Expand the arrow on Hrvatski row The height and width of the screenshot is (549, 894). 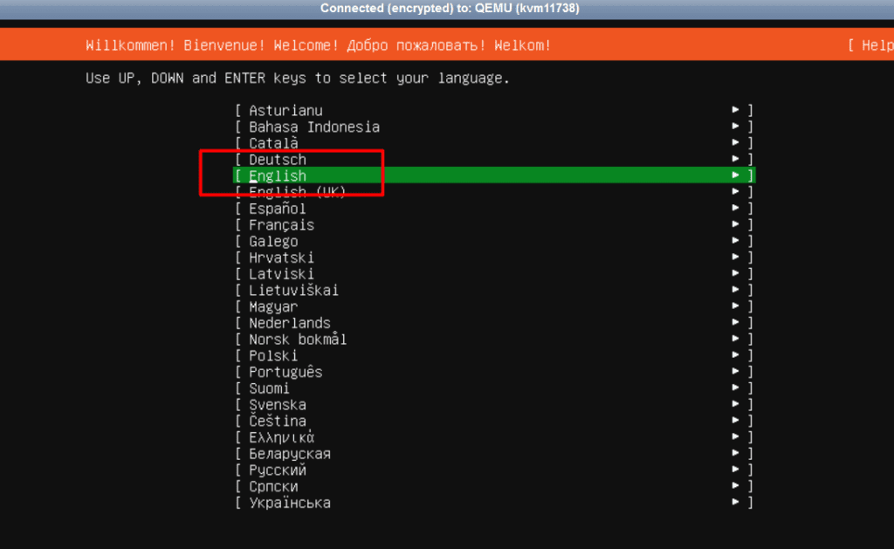point(736,257)
